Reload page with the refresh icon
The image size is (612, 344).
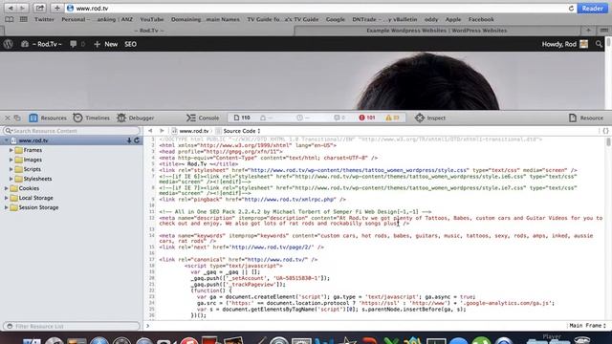pyautogui.click(x=571, y=9)
